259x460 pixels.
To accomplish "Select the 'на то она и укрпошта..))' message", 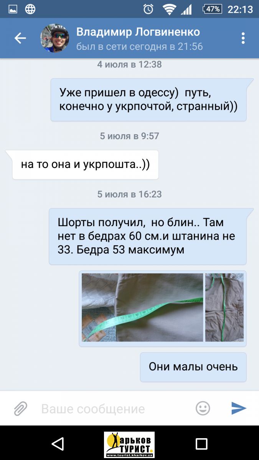I will coord(85,165).
